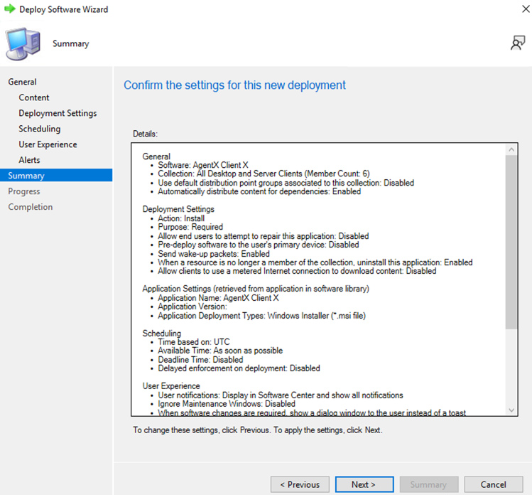Screen dimensions: 532x495
Task: Click 'Send wake-up packets: Enabled' line
Action: [x=214, y=254]
